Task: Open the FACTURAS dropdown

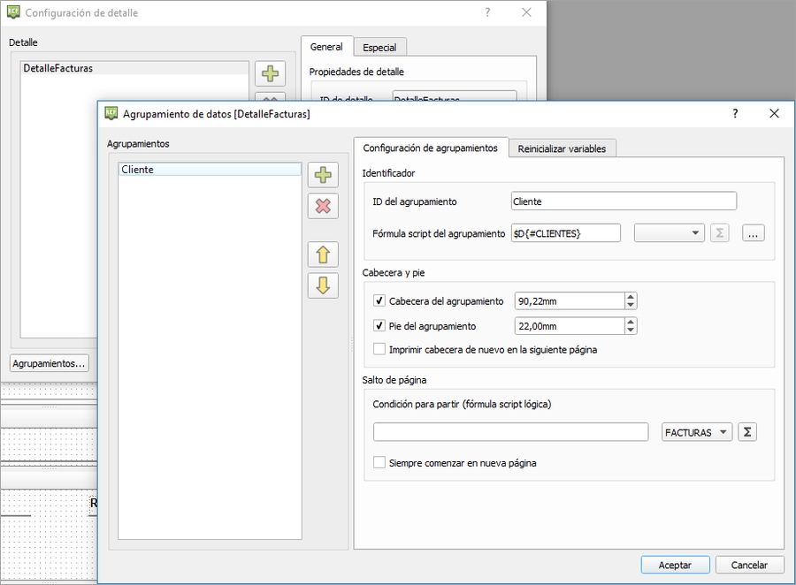Action: [x=697, y=432]
